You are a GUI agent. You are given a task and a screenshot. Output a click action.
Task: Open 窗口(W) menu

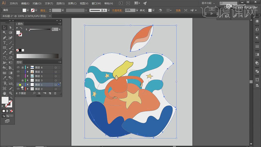[96, 3]
